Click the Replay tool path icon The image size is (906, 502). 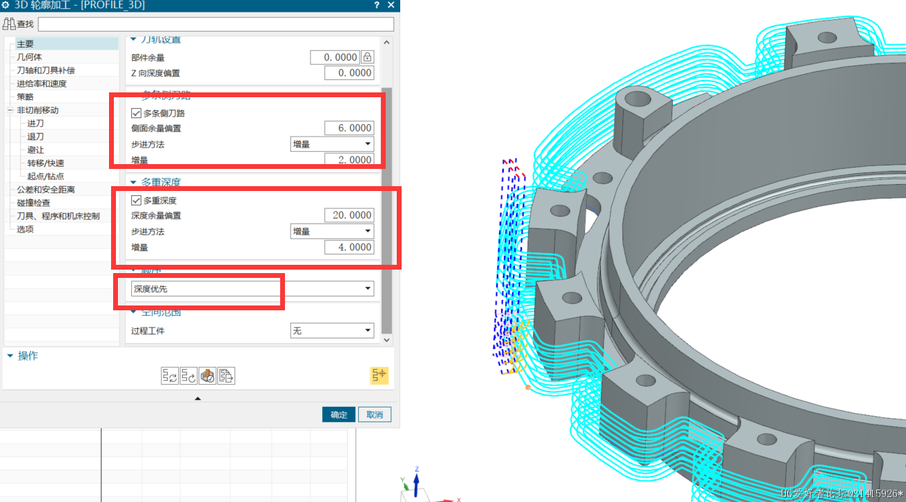click(188, 376)
